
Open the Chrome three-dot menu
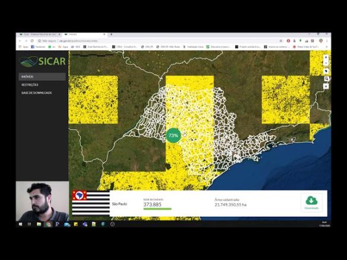327,41
